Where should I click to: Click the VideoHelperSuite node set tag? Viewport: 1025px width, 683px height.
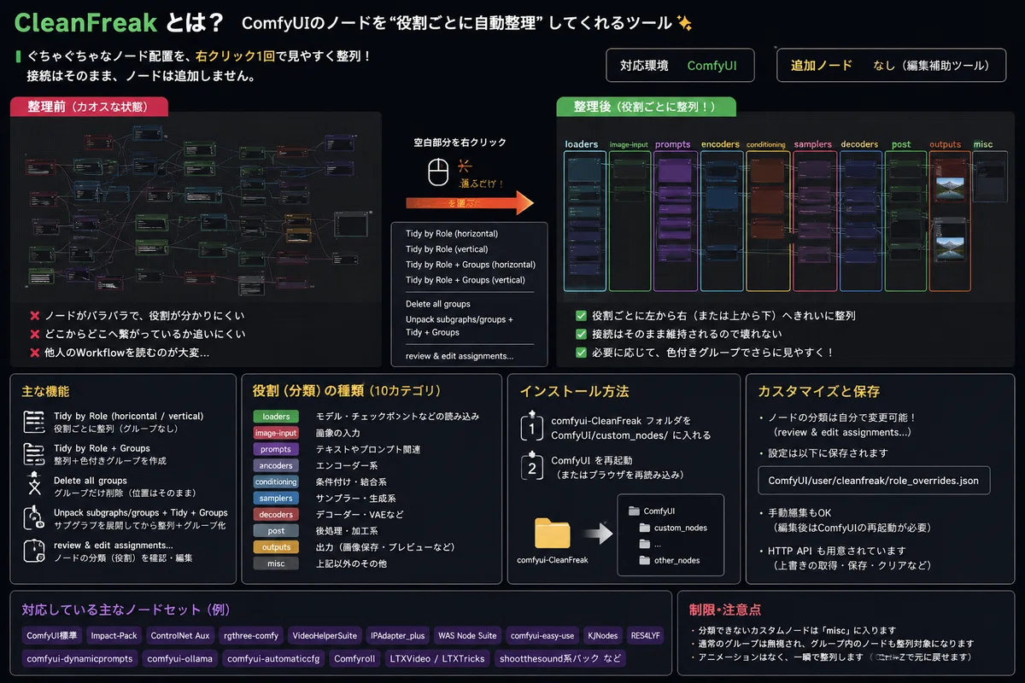325,635
